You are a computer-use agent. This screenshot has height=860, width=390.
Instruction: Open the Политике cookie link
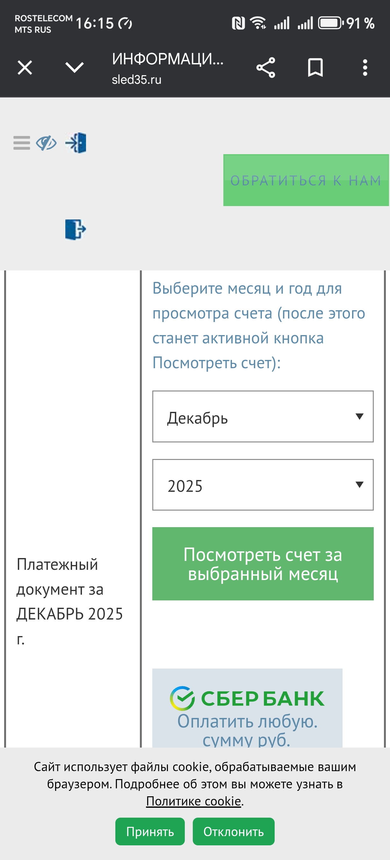(x=193, y=801)
